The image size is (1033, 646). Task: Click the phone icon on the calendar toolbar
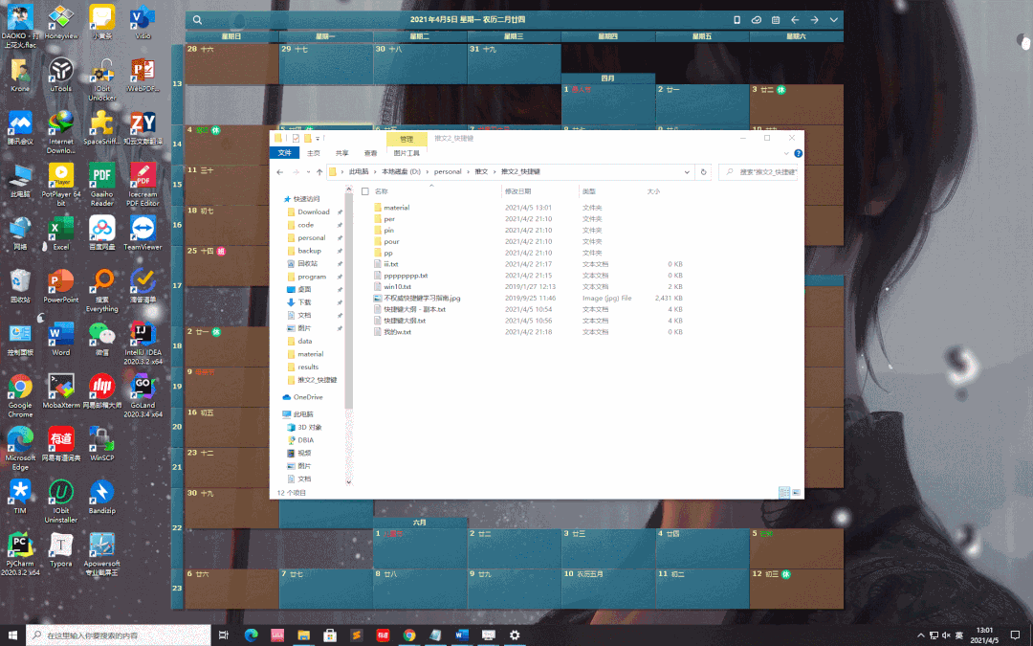pyautogui.click(x=736, y=20)
